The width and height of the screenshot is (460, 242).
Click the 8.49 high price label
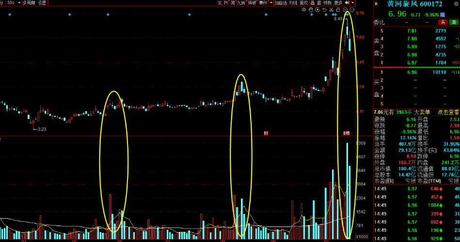[x=338, y=19]
